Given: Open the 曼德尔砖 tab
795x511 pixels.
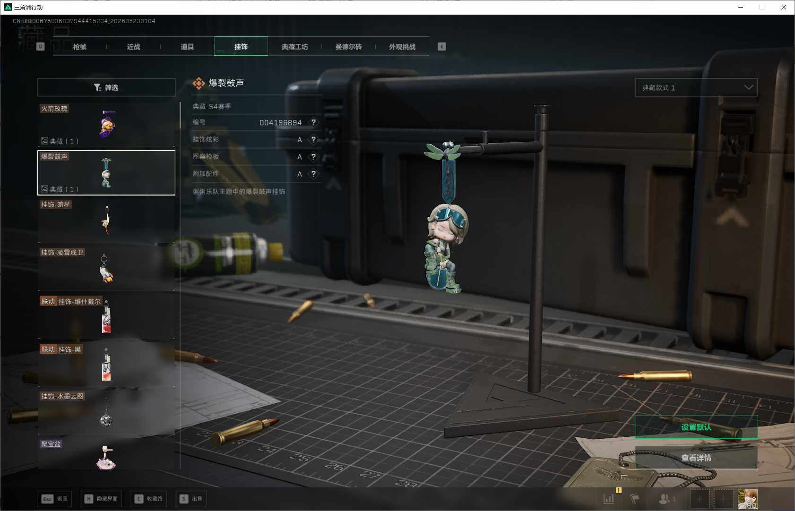Looking at the screenshot, I should tap(348, 47).
